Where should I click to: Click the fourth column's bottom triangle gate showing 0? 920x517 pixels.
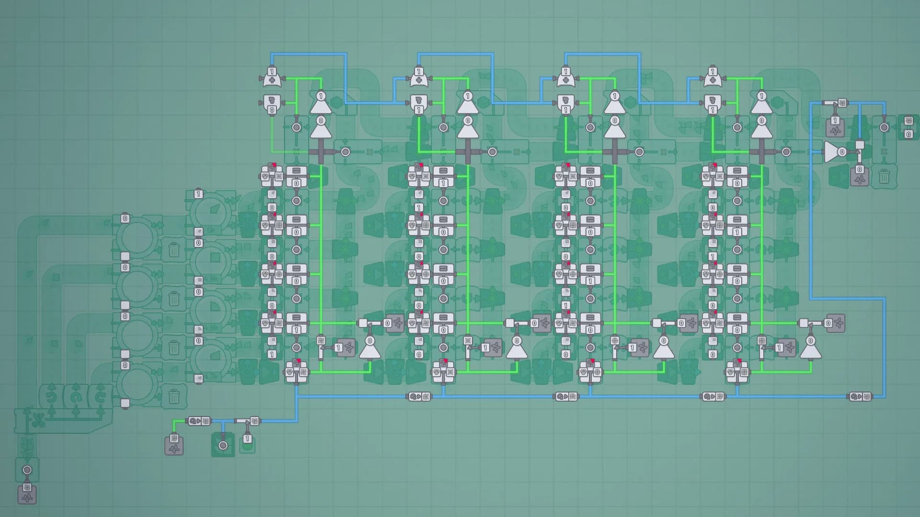coord(810,348)
